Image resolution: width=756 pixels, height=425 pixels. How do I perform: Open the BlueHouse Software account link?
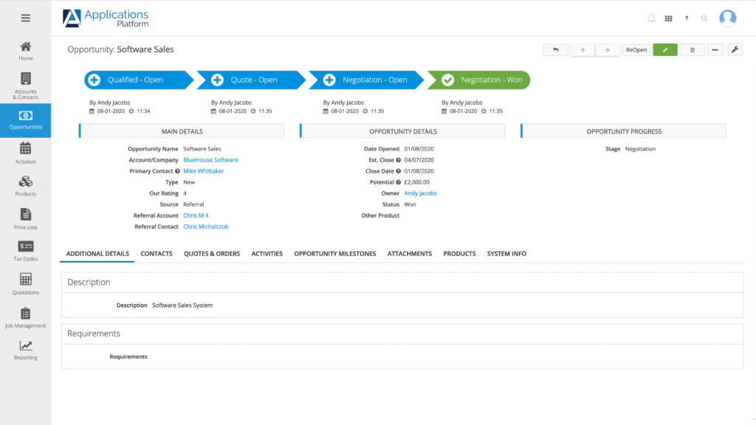click(210, 160)
